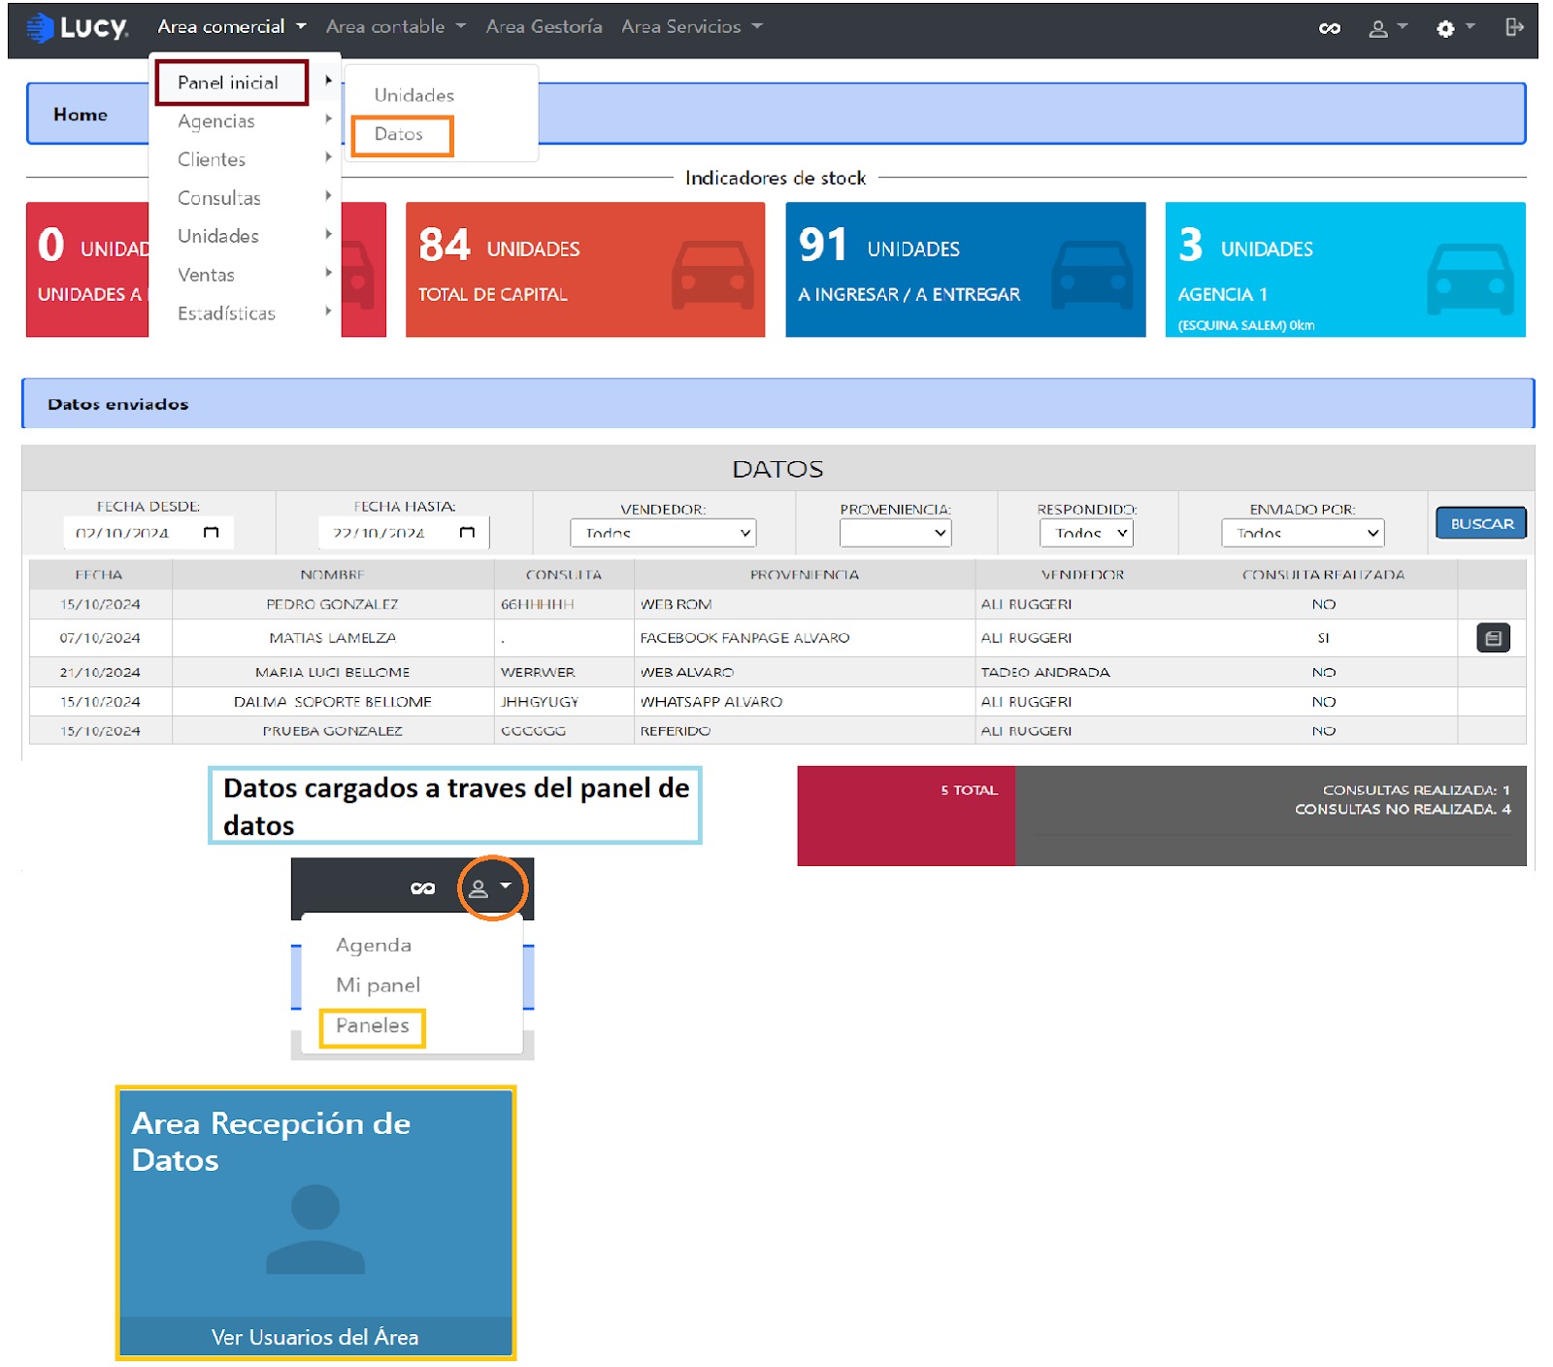1553x1367 pixels.
Task: Click the NOMBRE column header
Action: click(333, 575)
